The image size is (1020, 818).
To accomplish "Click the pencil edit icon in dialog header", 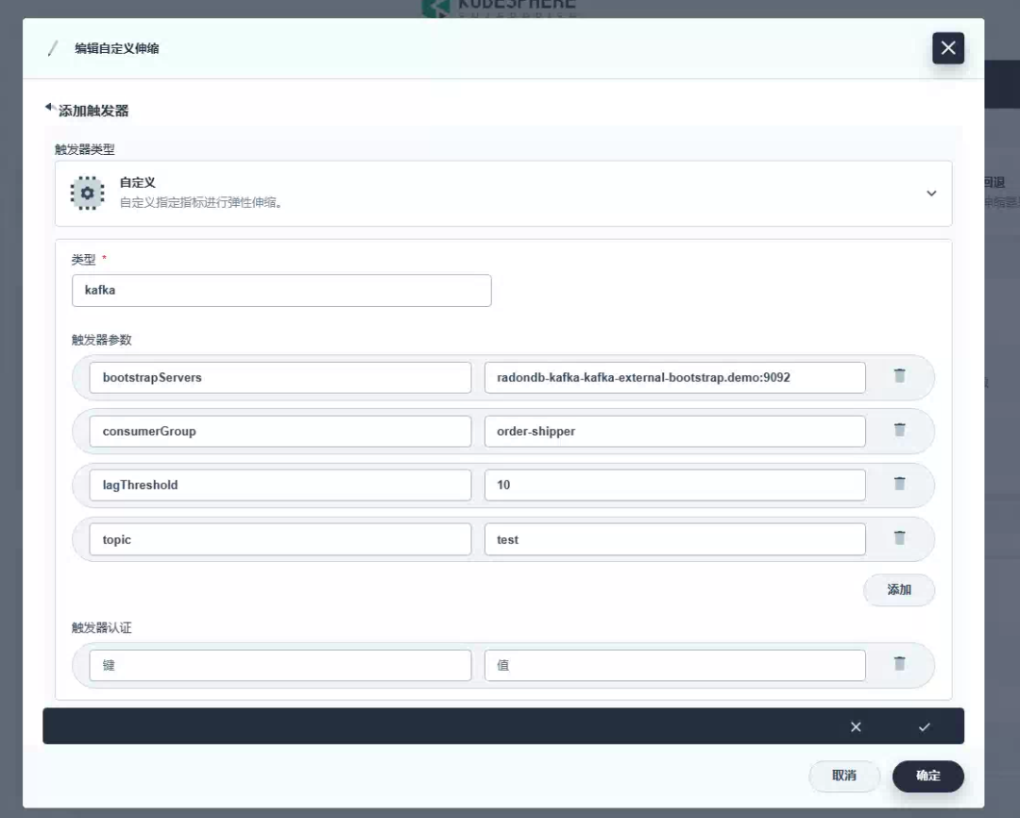I will [53, 48].
